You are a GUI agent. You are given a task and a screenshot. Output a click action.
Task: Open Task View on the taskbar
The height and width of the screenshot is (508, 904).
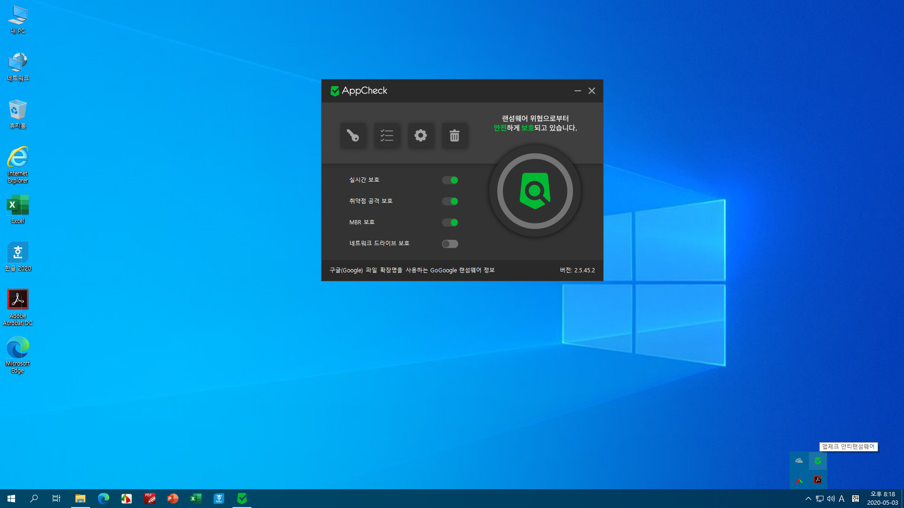[x=56, y=499]
